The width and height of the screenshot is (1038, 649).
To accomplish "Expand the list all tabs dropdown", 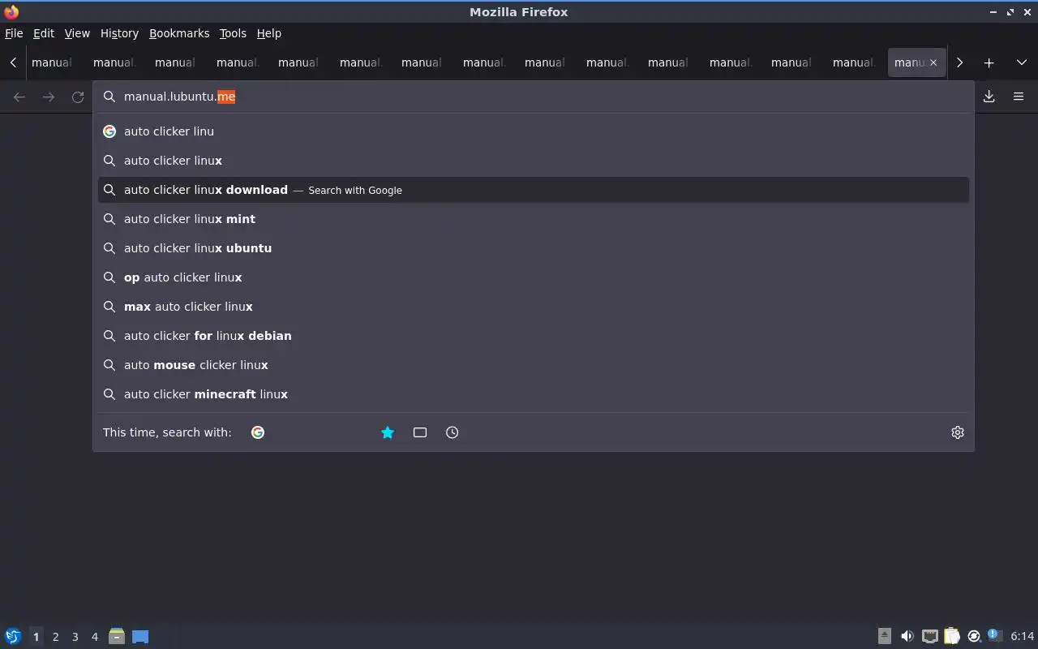I will 1022,62.
